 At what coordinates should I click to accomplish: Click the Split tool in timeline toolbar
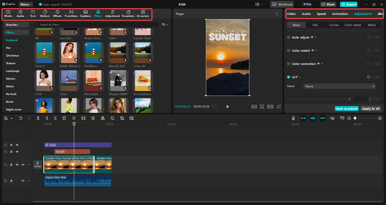click(x=38, y=118)
